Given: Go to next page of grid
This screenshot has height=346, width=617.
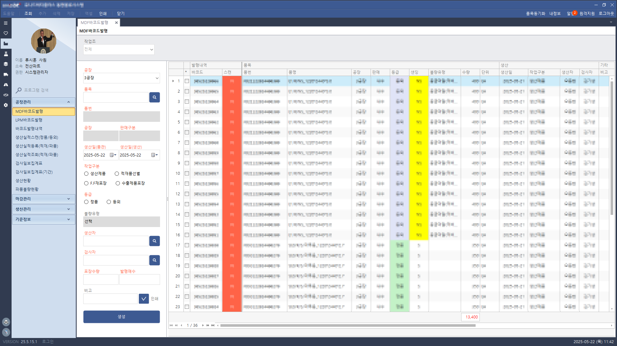Looking at the screenshot, I should point(203,325).
